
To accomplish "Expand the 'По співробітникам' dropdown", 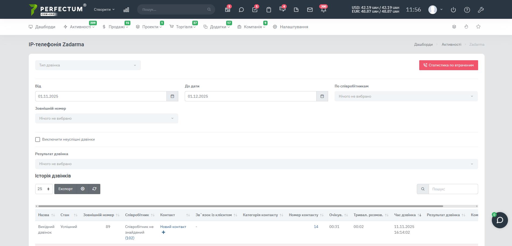I will pos(406,96).
